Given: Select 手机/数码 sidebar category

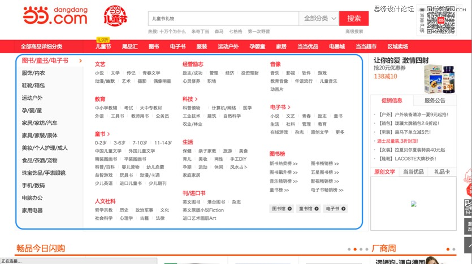Looking at the screenshot, I should (33, 186).
